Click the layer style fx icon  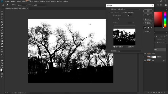click(151, 92)
